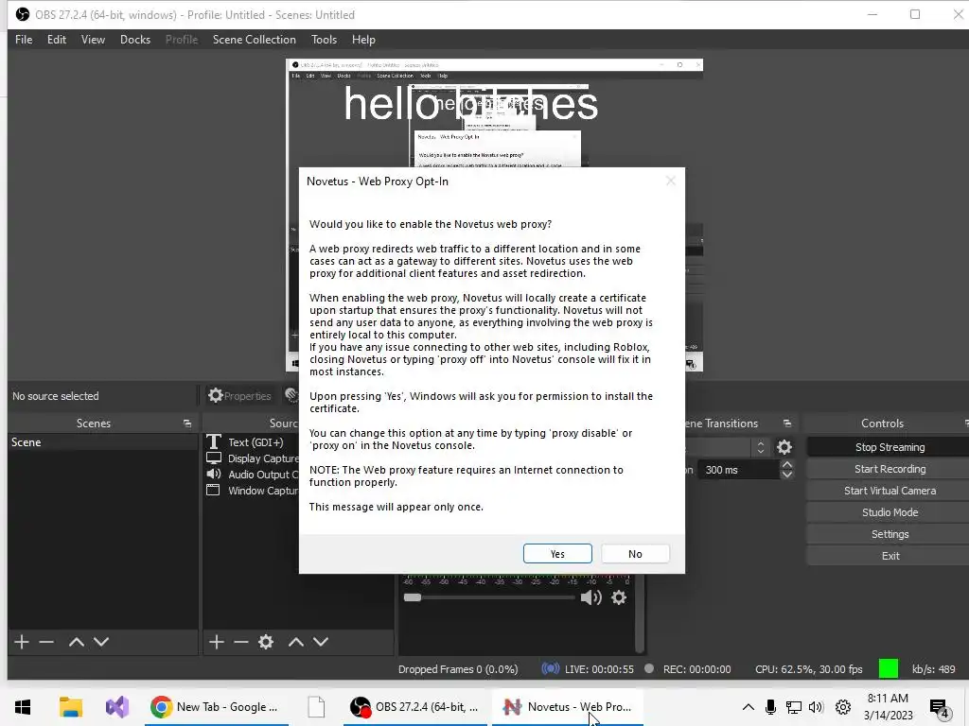This screenshot has width=969, height=726.
Task: Open the Windows notification center
Action: pyautogui.click(x=940, y=708)
